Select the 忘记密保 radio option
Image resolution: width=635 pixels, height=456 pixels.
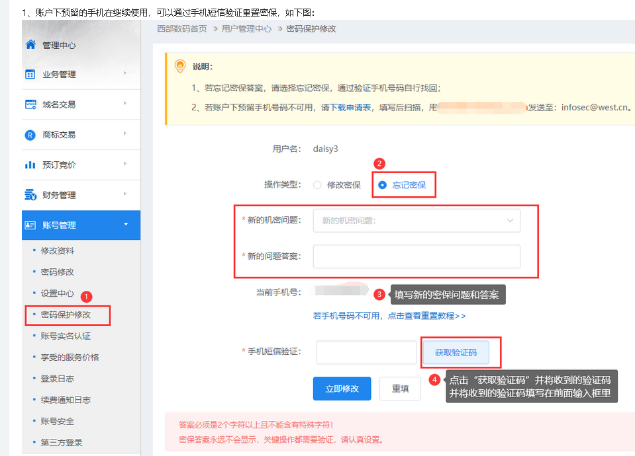tap(382, 185)
